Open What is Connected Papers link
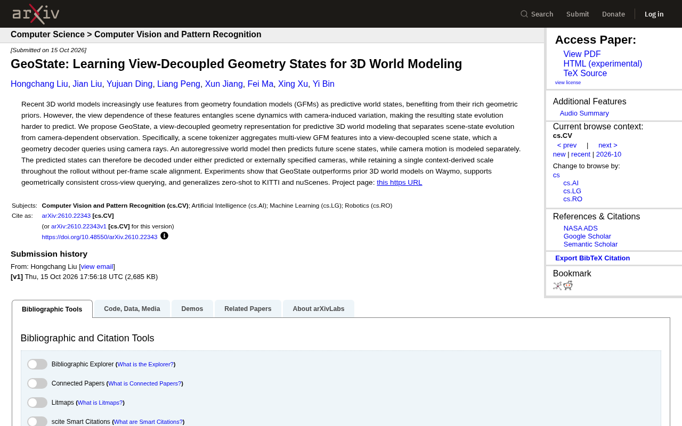The image size is (682, 426). click(144, 383)
